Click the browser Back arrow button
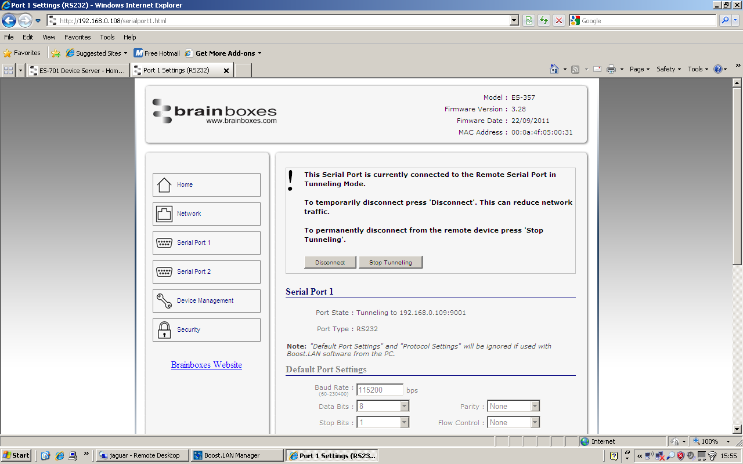The width and height of the screenshot is (743, 464). 9,21
